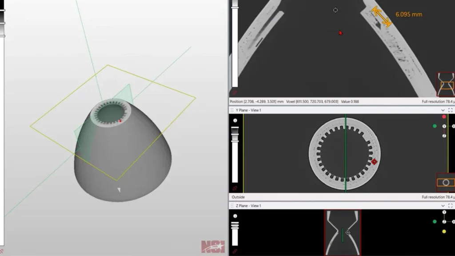The width and height of the screenshot is (455, 256).
Task: Toggle the red dot indicator in the Y Plane view
Action: tap(445, 117)
